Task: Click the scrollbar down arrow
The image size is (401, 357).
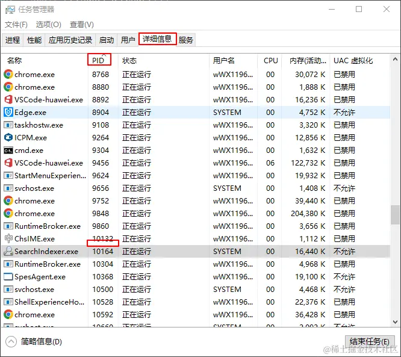Action: (x=395, y=321)
